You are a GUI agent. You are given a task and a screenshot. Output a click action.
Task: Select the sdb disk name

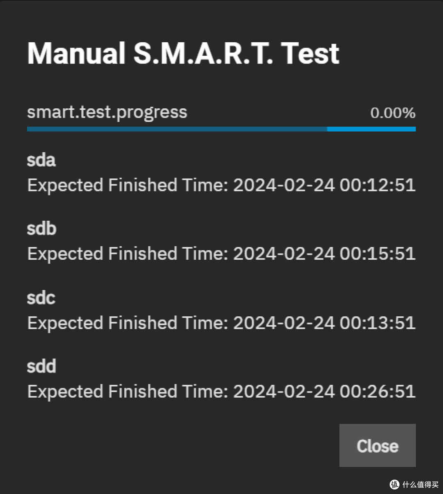point(41,229)
